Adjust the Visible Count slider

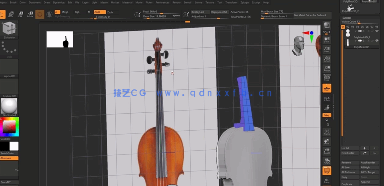pyautogui.click(x=359, y=22)
